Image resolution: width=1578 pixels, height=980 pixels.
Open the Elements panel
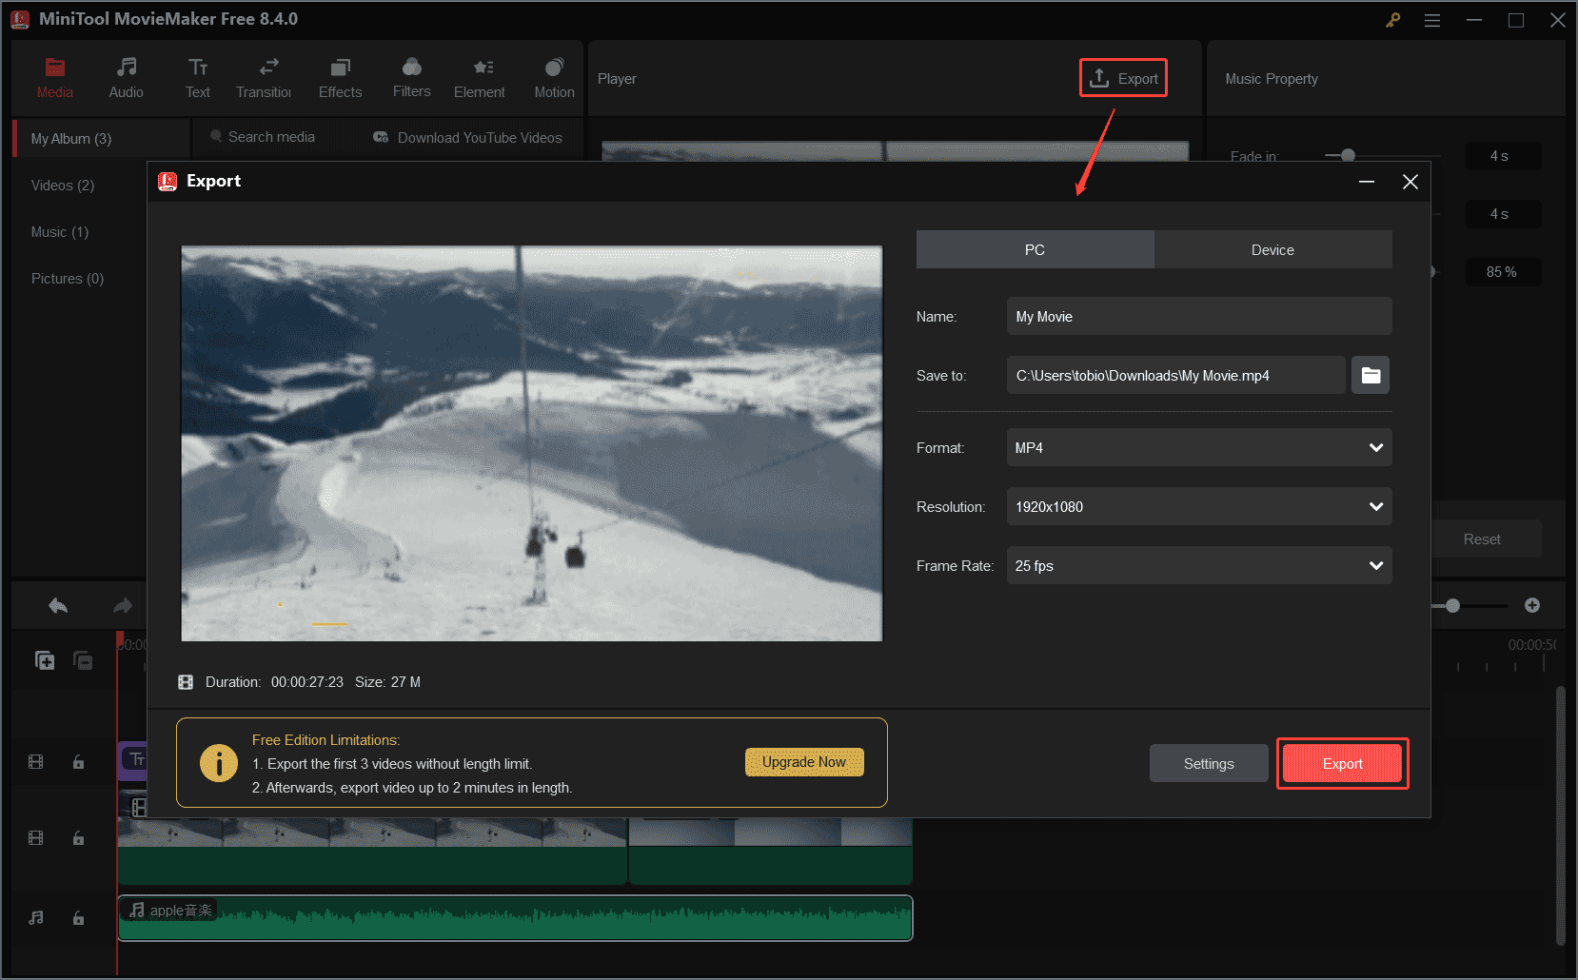480,76
